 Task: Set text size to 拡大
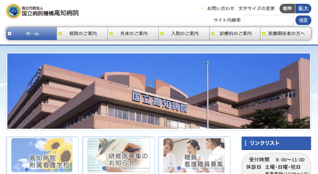pos(303,9)
